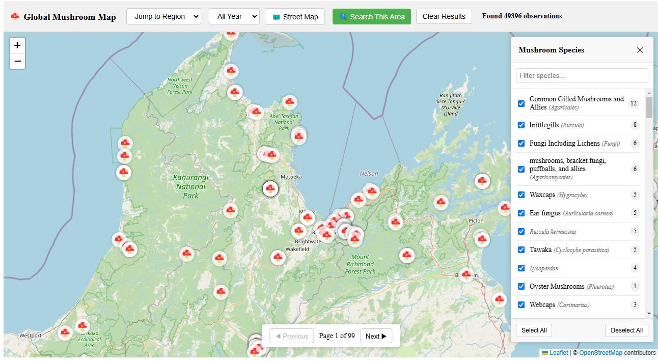658x361 pixels.
Task: Open the All Year season dropdown
Action: click(234, 16)
